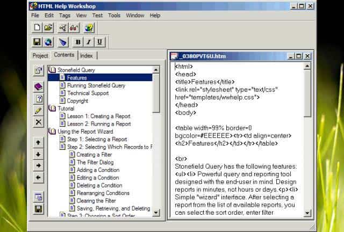Click the contents list scrollbar thumb

pos(156,93)
